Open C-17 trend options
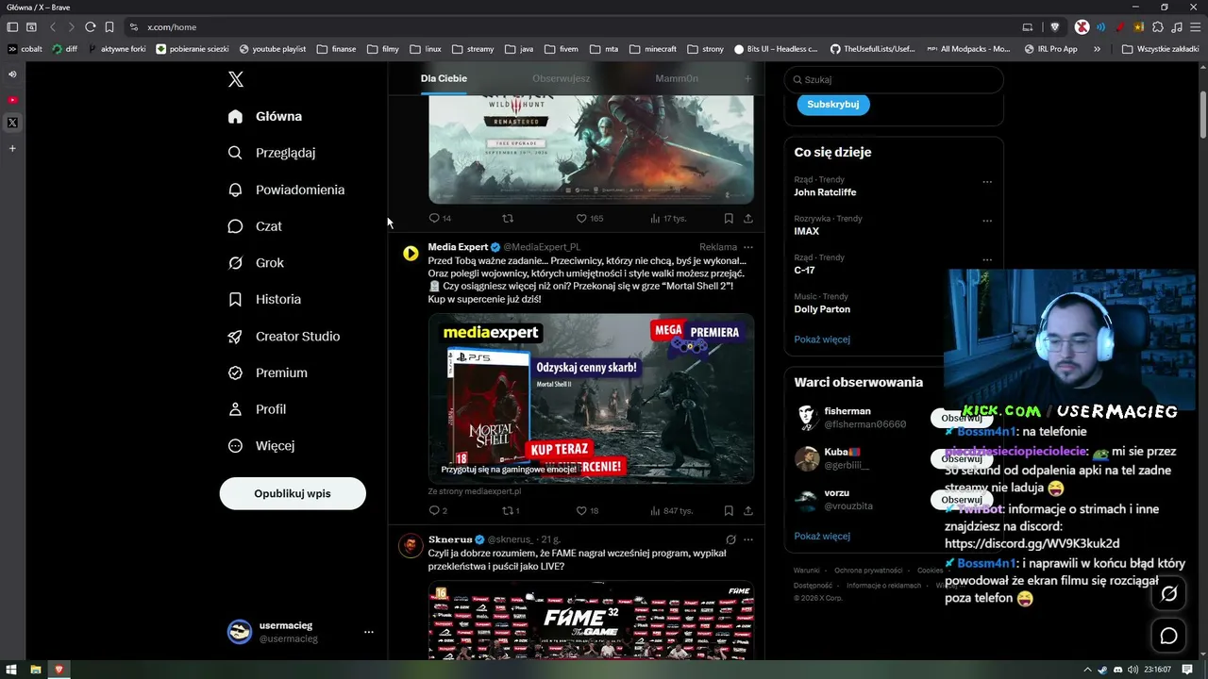Image resolution: width=1208 pixels, height=679 pixels. [987, 259]
